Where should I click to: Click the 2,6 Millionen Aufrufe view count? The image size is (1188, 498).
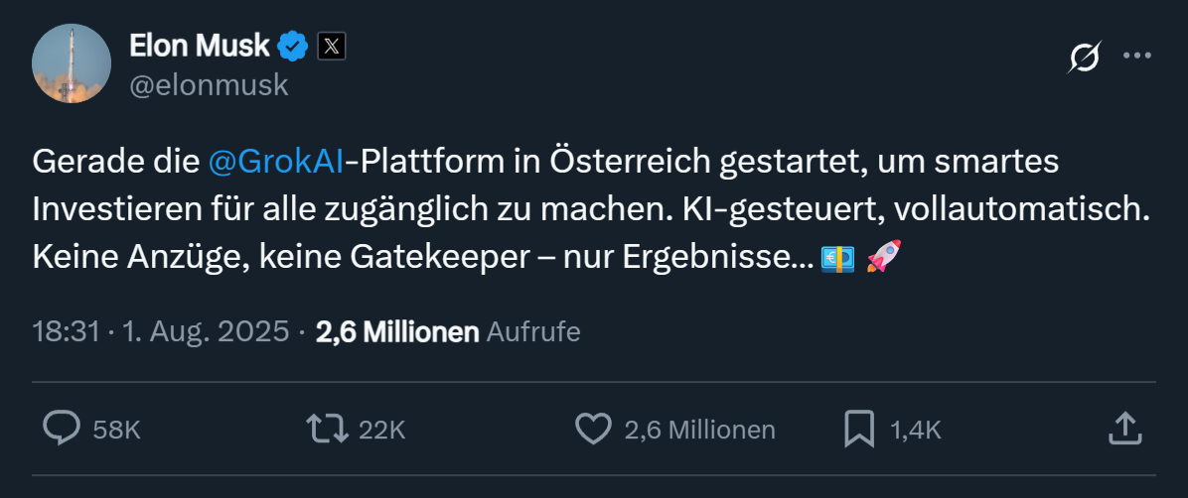[x=447, y=331]
